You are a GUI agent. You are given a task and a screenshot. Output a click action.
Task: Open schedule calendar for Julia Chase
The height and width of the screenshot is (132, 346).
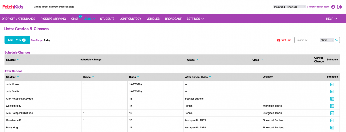coord(332,84)
